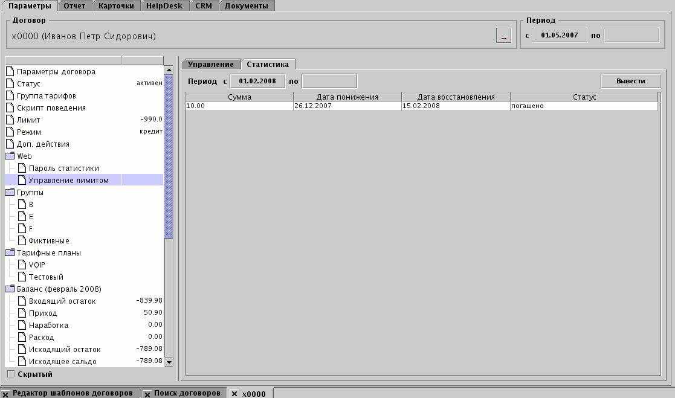
Task: Click the VOIP tariff plan icon
Action: point(23,265)
